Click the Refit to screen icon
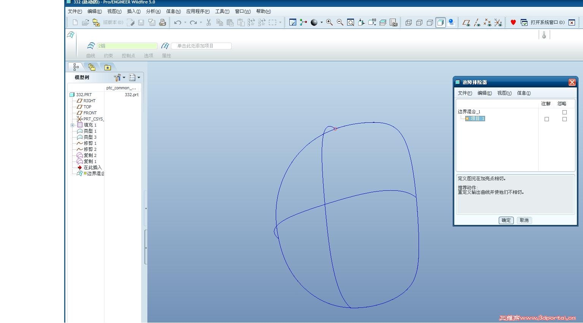 point(351,22)
